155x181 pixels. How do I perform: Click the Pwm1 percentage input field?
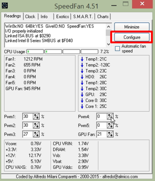pos(28,116)
